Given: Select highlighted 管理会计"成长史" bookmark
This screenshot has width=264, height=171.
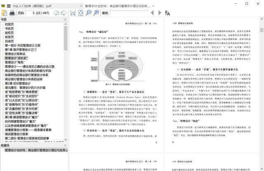Looking at the screenshot, I should point(16,58).
